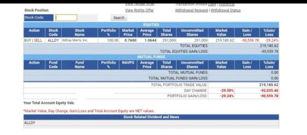Click the Search button

(119, 18)
